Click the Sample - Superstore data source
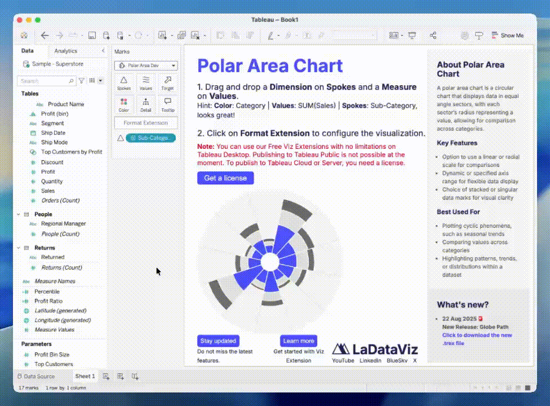 click(x=54, y=64)
